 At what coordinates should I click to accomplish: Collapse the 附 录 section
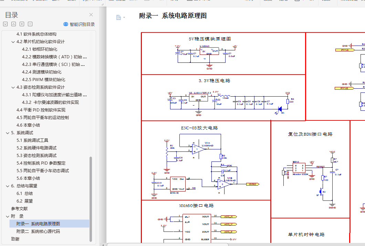click(x=8, y=216)
